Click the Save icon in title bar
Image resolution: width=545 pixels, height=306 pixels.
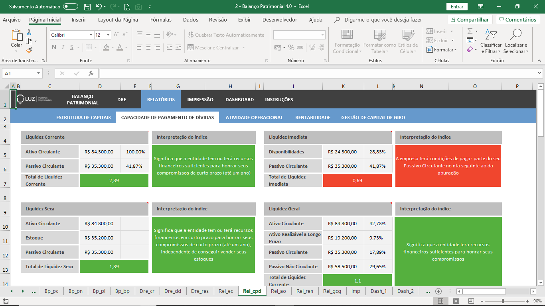point(87,6)
